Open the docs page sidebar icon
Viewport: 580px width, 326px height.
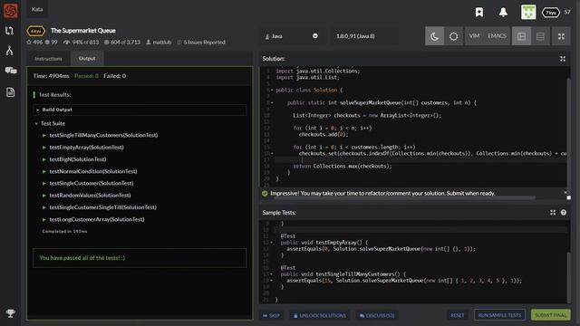tap(10, 92)
